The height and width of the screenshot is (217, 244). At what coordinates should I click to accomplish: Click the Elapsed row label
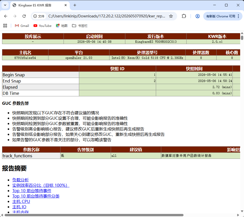(x=40, y=87)
